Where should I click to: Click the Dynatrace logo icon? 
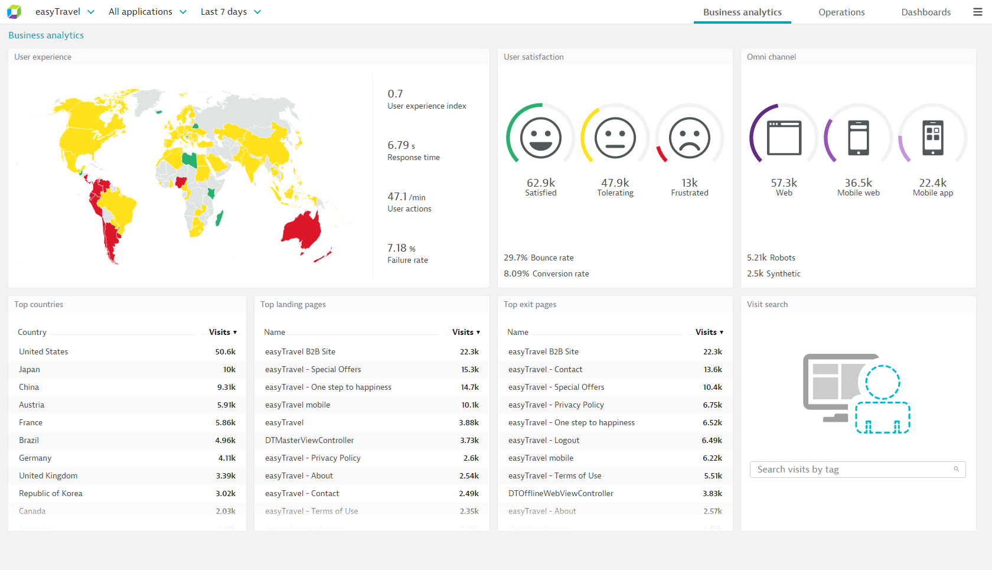[x=14, y=12]
